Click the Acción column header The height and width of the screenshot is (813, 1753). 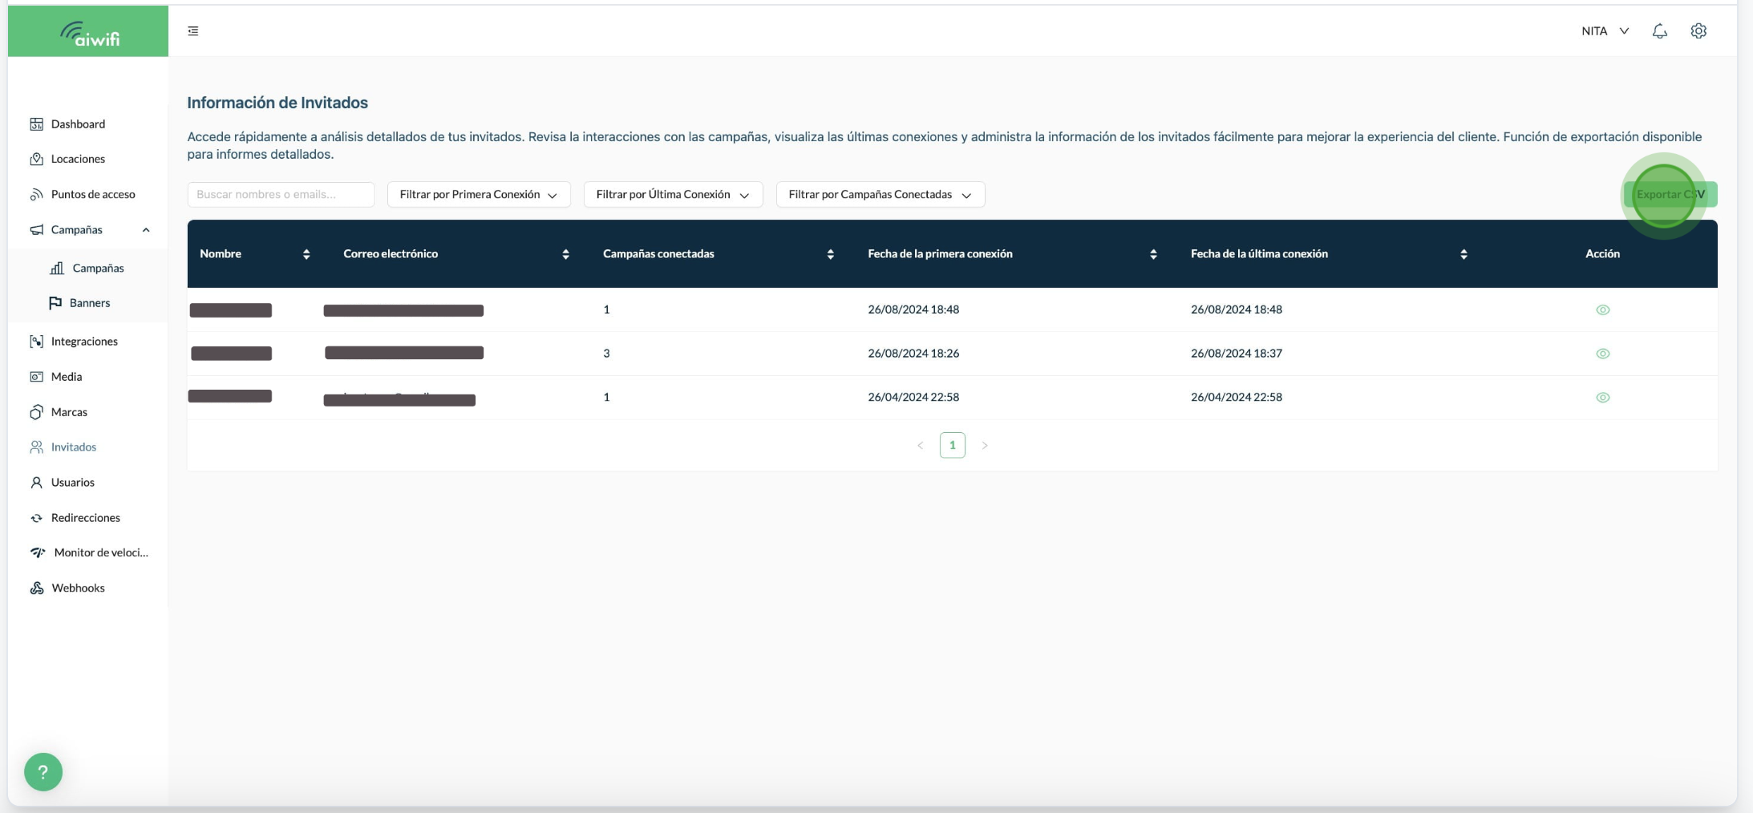point(1603,253)
